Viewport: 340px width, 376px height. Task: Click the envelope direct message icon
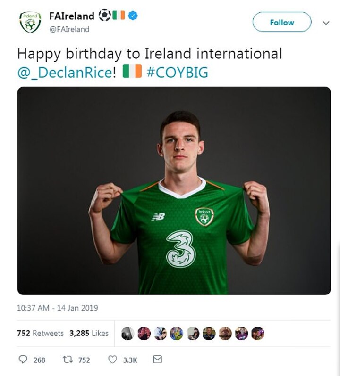click(158, 360)
